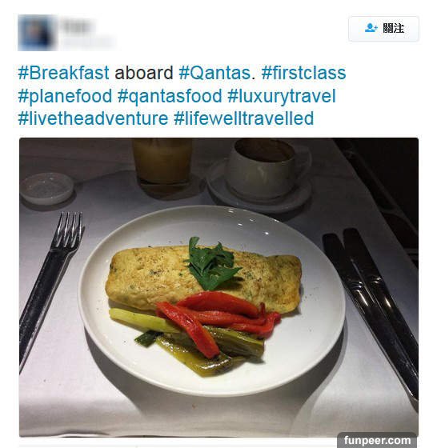Image resolution: width=433 pixels, height=448 pixels.
Task: Click the add-person icon in the follow button
Action: [x=371, y=28]
